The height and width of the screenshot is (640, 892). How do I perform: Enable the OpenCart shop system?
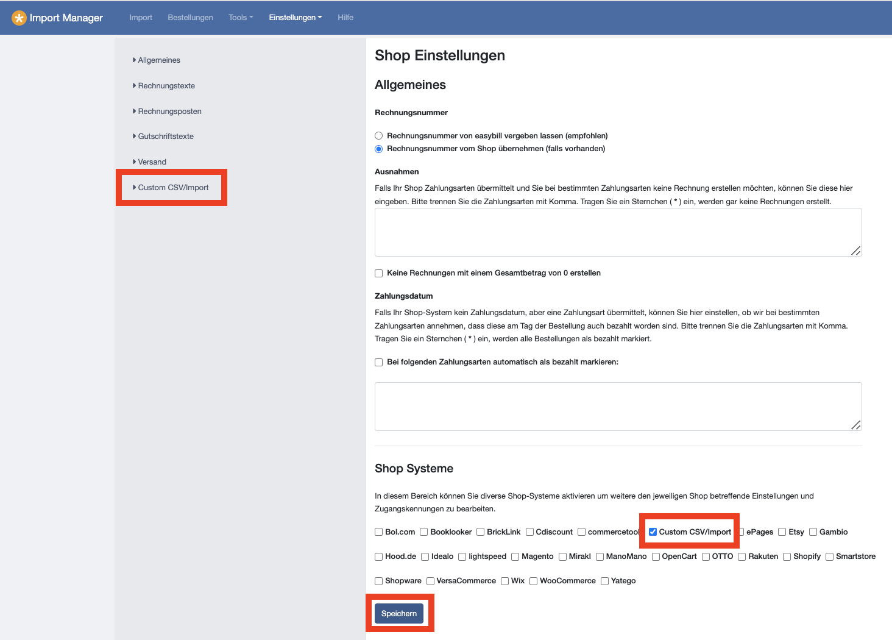pos(656,556)
